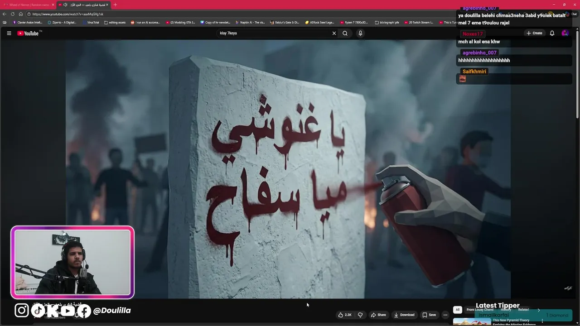Screen dimensions: 580x326
Task: Open the browser home page
Action: click(x=21, y=14)
